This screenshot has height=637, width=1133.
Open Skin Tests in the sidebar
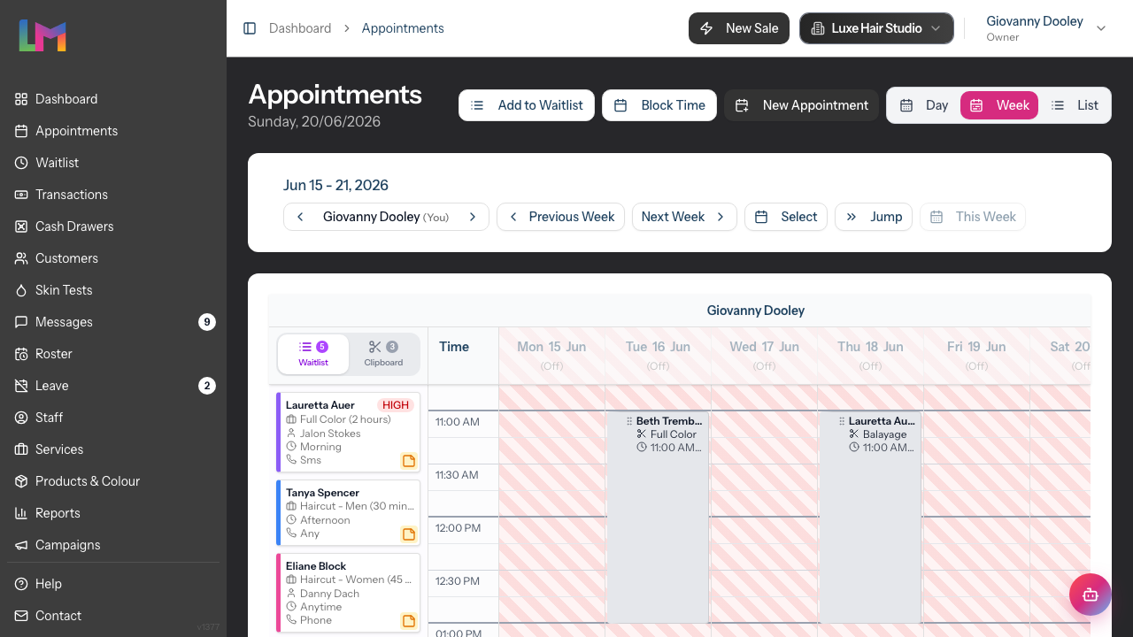pyautogui.click(x=113, y=290)
